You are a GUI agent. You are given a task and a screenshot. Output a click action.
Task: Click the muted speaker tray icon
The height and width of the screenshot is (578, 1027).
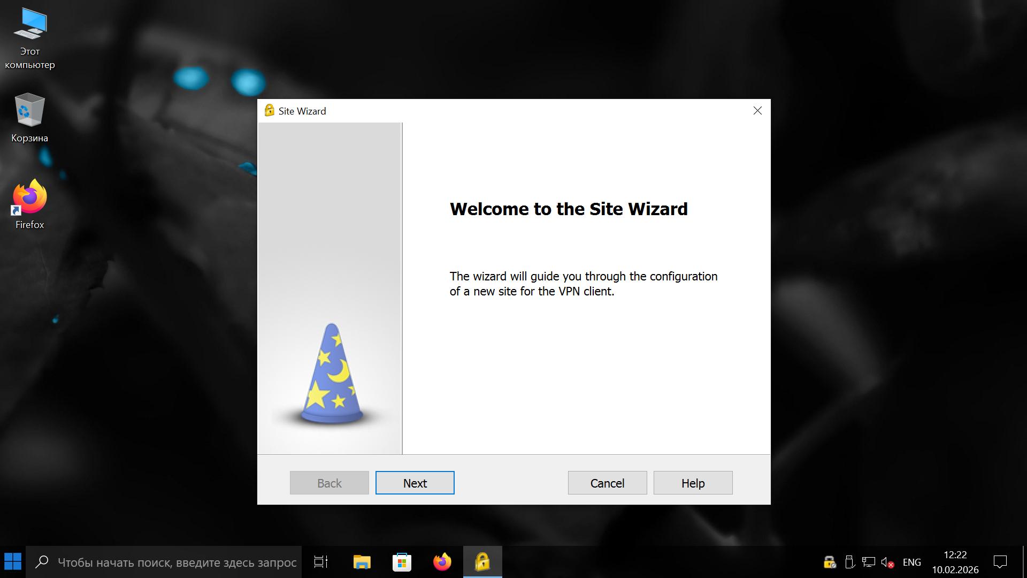[887, 562]
